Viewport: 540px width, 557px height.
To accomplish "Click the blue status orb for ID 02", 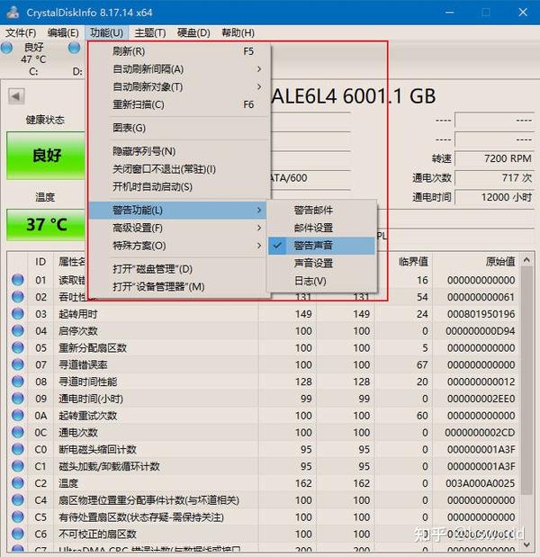I will (x=18, y=297).
